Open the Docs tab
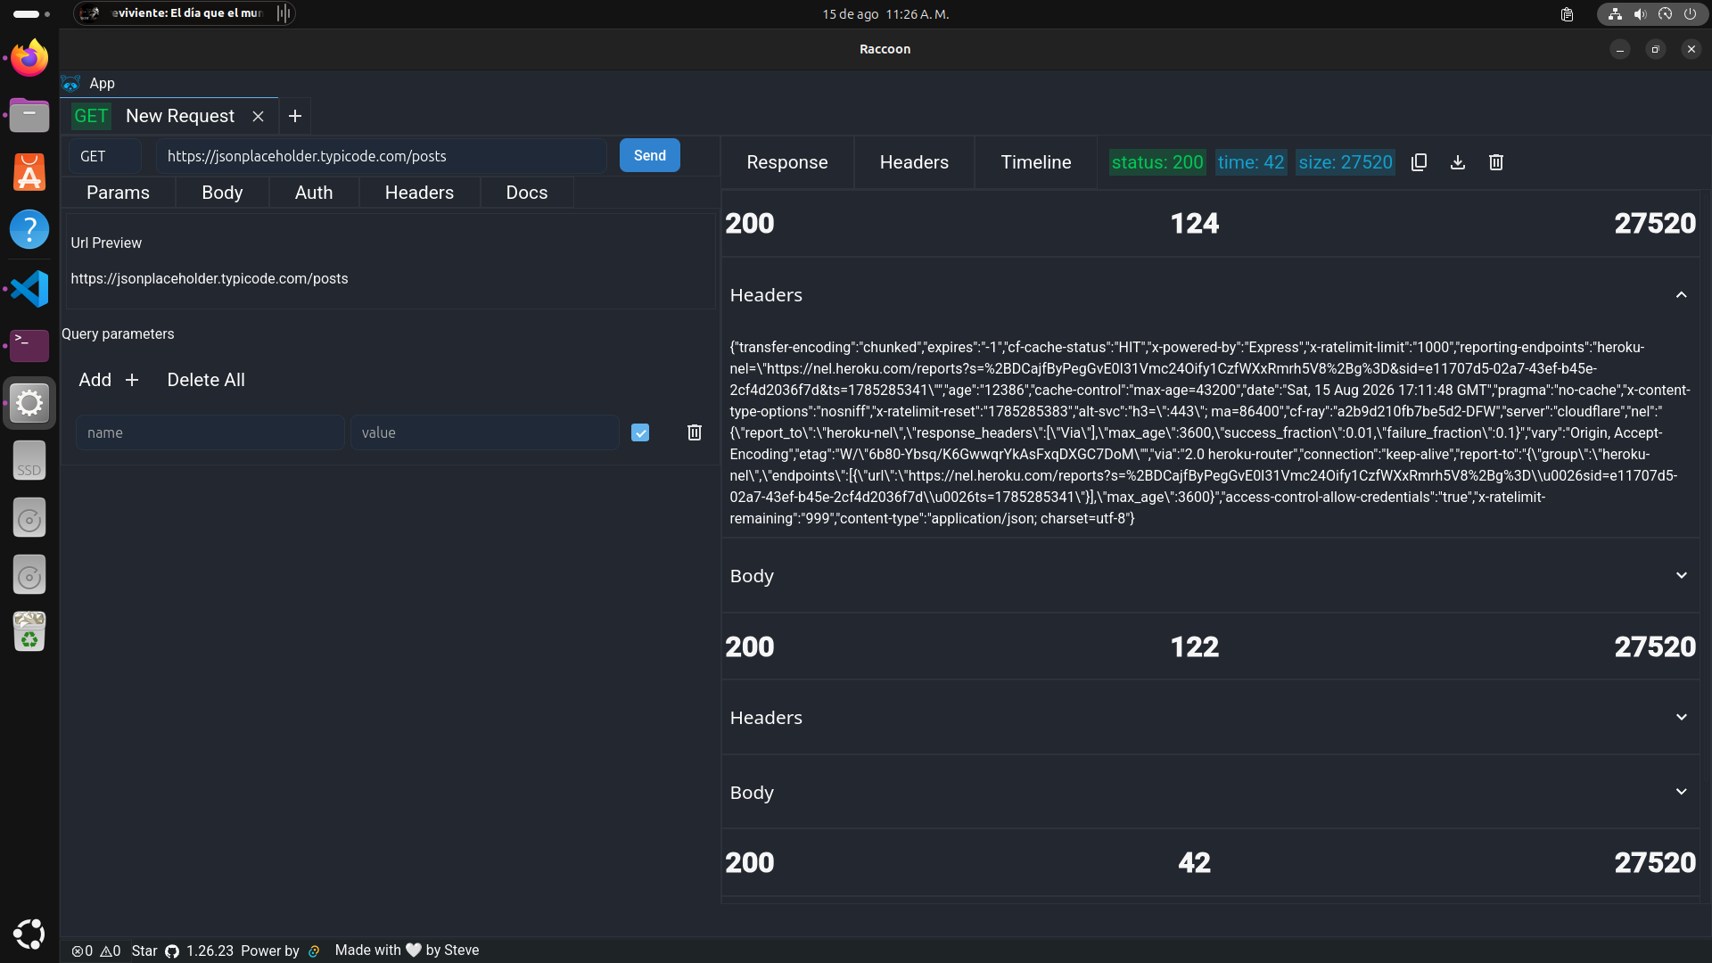 pyautogui.click(x=527, y=193)
